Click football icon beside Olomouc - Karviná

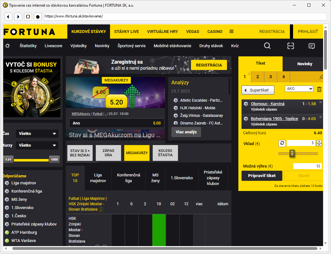[x=246, y=104]
